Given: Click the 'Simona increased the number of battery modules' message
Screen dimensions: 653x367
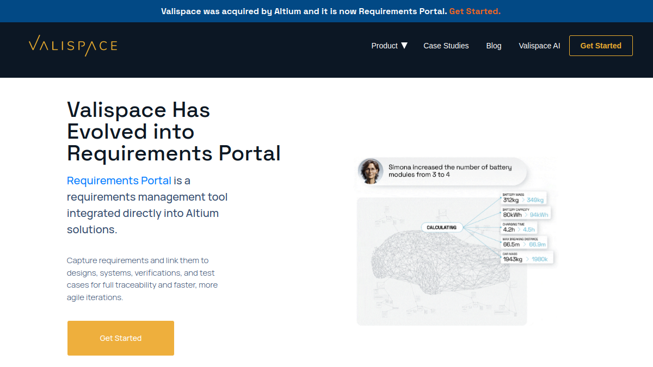Looking at the screenshot, I should click(451, 171).
